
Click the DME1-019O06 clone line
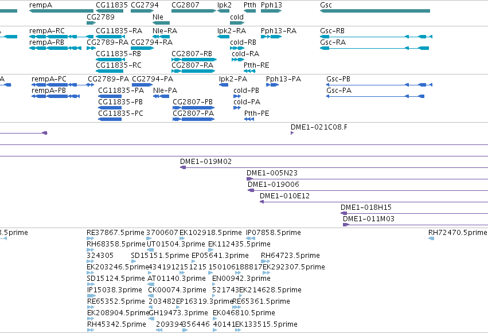[368, 191]
